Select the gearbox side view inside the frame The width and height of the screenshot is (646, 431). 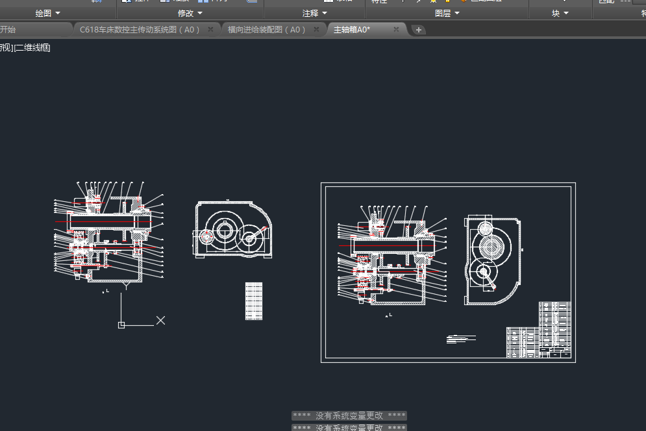tap(493, 260)
